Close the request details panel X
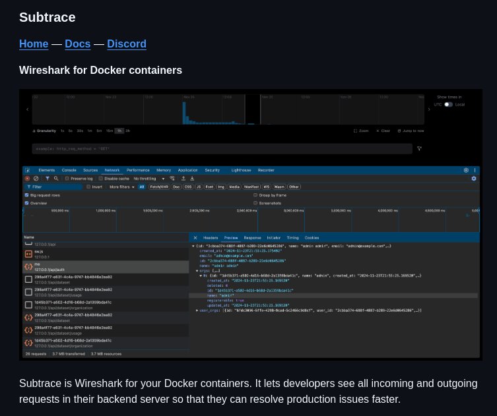The height and width of the screenshot is (416, 497). tap(195, 238)
